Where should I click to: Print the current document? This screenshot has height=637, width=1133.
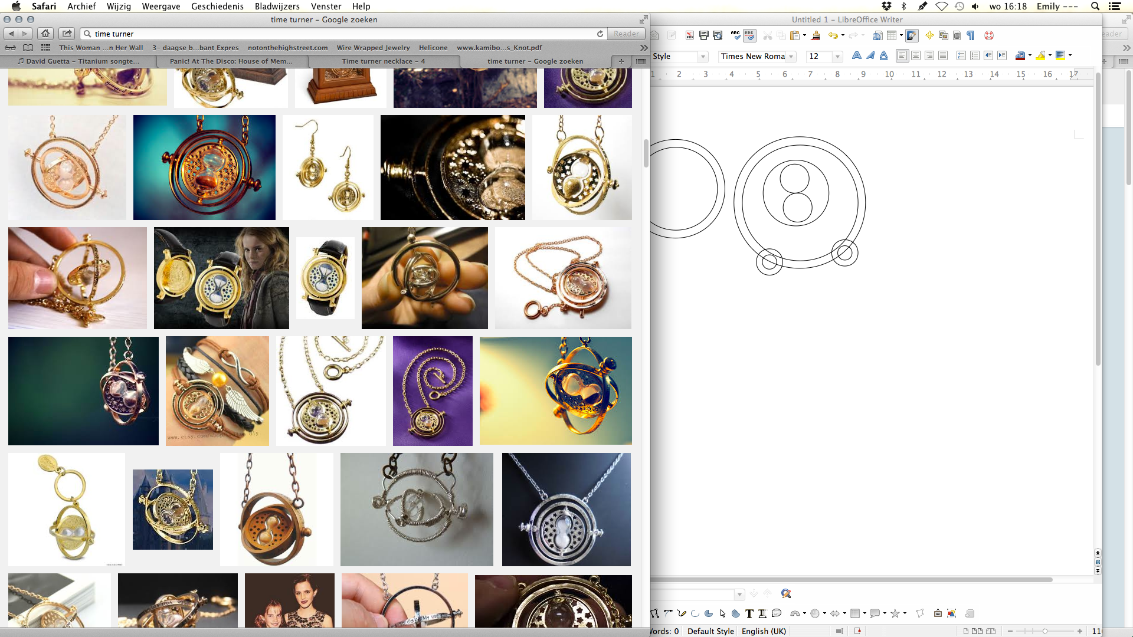(x=703, y=35)
